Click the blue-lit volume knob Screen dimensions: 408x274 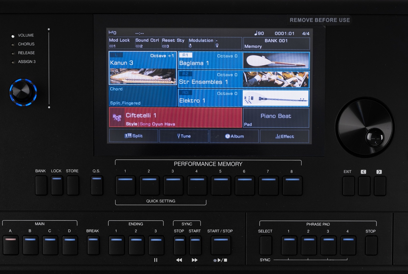click(23, 92)
